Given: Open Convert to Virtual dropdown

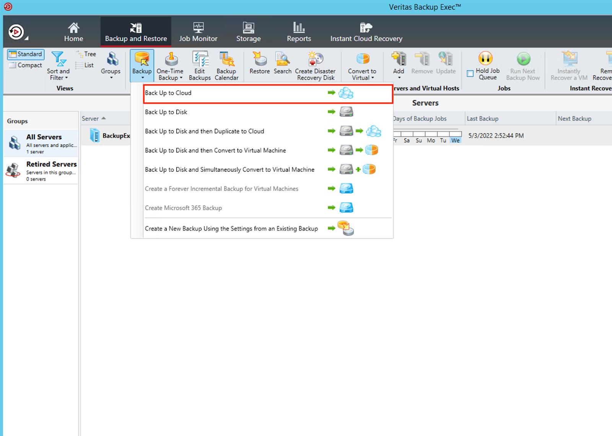Looking at the screenshot, I should [x=362, y=66].
